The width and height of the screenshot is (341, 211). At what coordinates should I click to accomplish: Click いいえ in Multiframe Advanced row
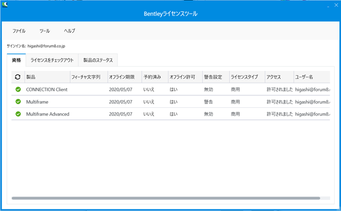(149, 114)
